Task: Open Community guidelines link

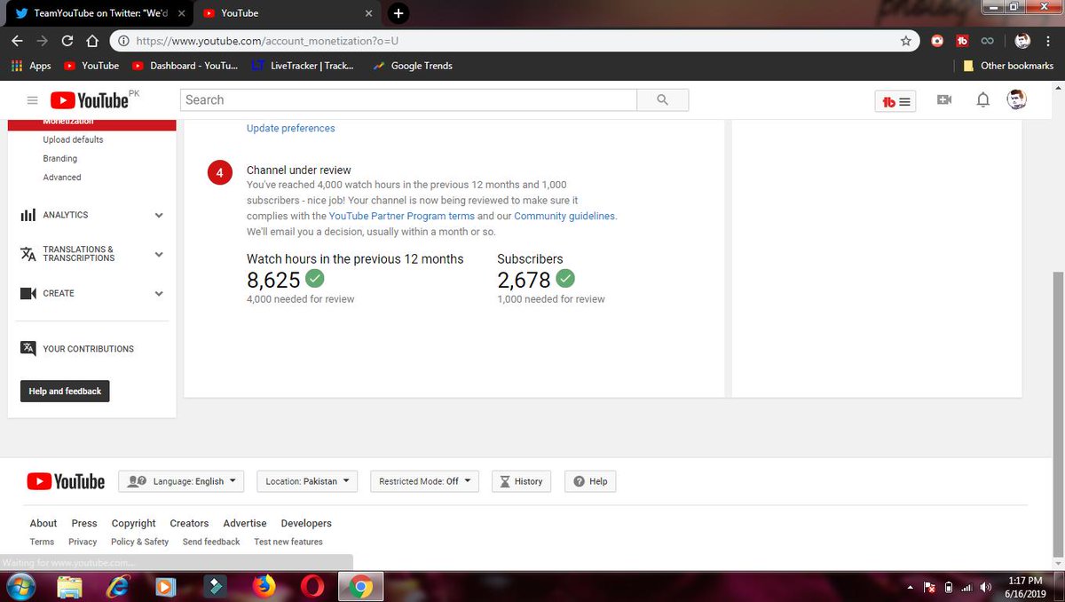Action: click(x=564, y=216)
